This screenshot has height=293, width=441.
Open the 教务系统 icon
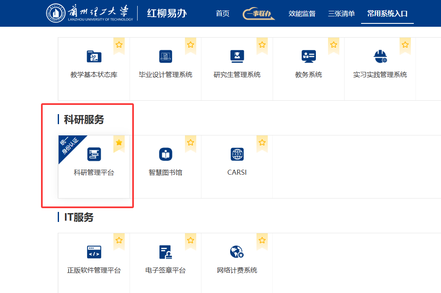pos(309,56)
